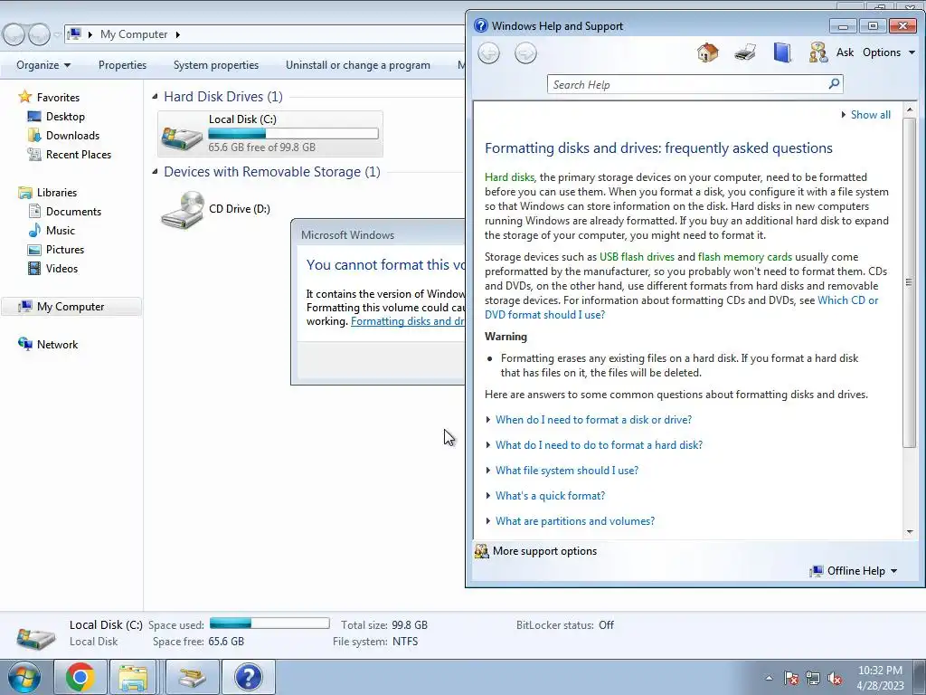Click third pinned taskbar drive tool icon

(x=193, y=677)
